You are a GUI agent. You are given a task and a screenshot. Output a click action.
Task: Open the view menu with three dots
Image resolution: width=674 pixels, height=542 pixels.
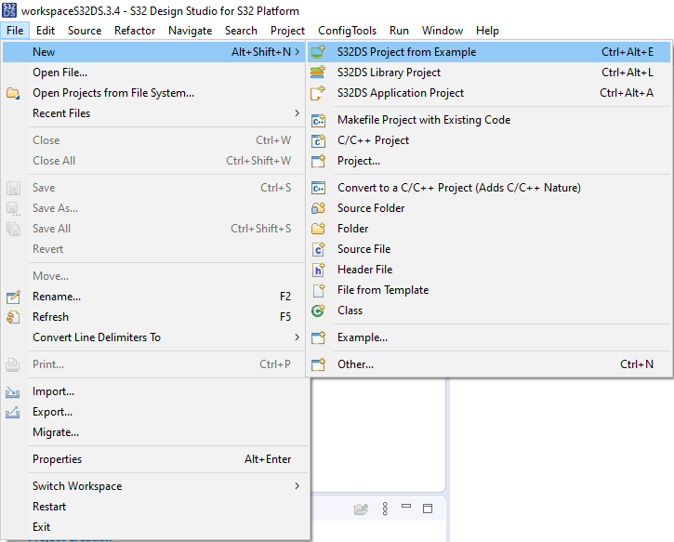point(386,509)
